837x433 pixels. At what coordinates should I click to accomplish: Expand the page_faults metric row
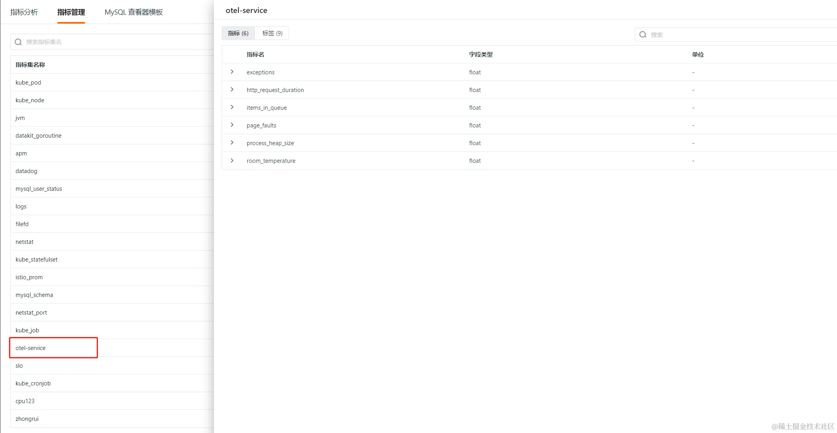232,125
